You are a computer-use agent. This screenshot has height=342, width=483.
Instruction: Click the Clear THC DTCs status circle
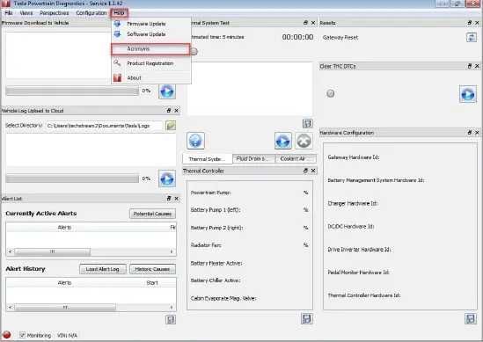pos(331,93)
